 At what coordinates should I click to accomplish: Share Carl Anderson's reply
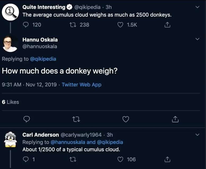167,159
